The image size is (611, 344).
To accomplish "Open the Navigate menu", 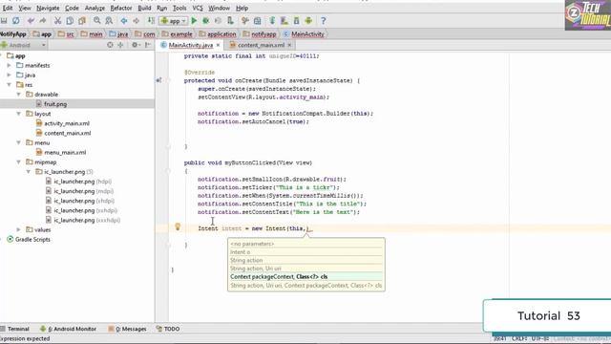I will (x=48, y=8).
